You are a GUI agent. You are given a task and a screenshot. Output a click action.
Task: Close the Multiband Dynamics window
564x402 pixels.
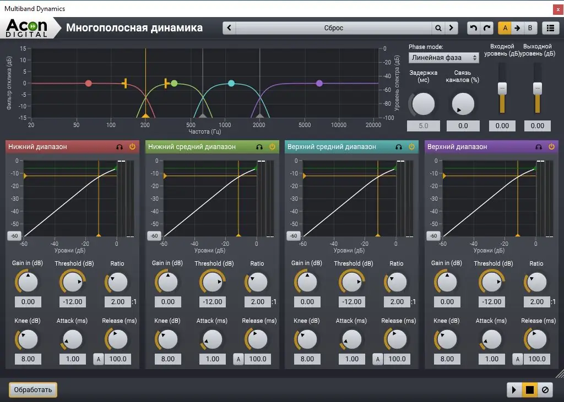click(558, 9)
